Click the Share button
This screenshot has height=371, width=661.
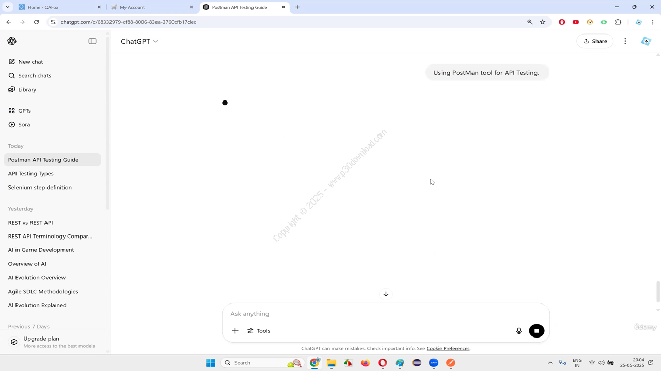595,41
